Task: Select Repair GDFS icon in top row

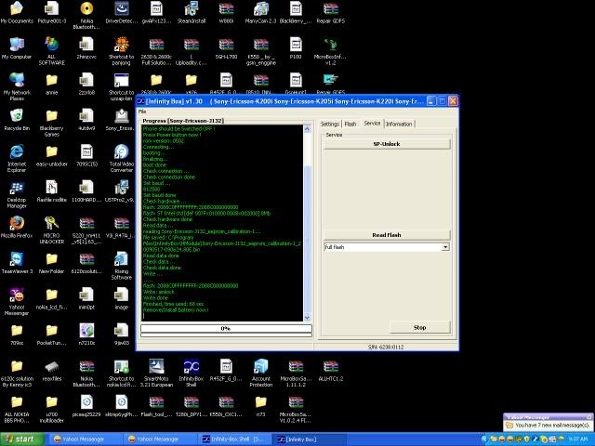Action: coord(331,13)
